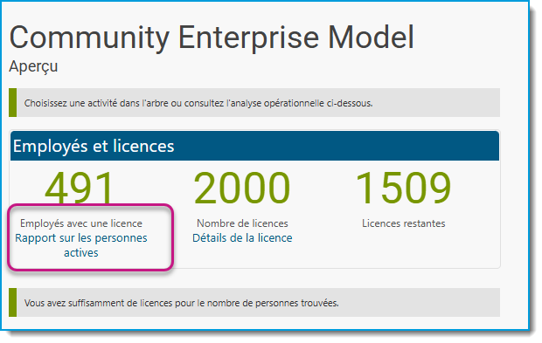This screenshot has height=343, width=542.
Task: Click the Community Enterprise Model title
Action: 212,38
